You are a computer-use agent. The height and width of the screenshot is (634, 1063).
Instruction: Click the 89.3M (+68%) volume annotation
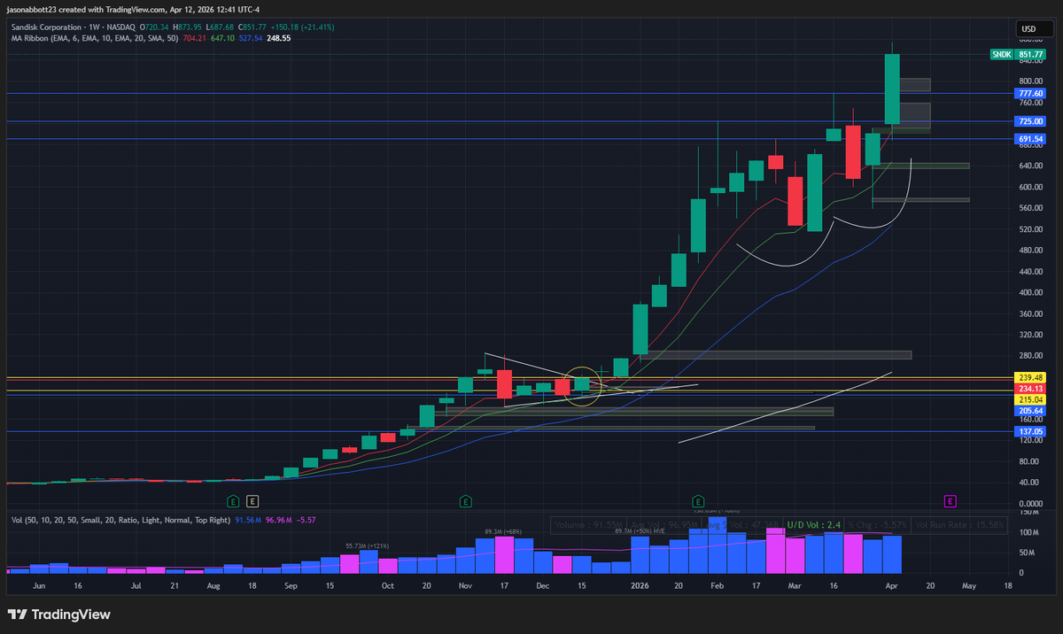coord(503,531)
